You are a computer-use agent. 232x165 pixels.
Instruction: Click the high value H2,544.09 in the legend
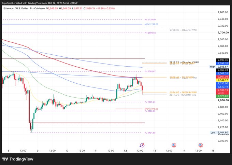(65, 9)
